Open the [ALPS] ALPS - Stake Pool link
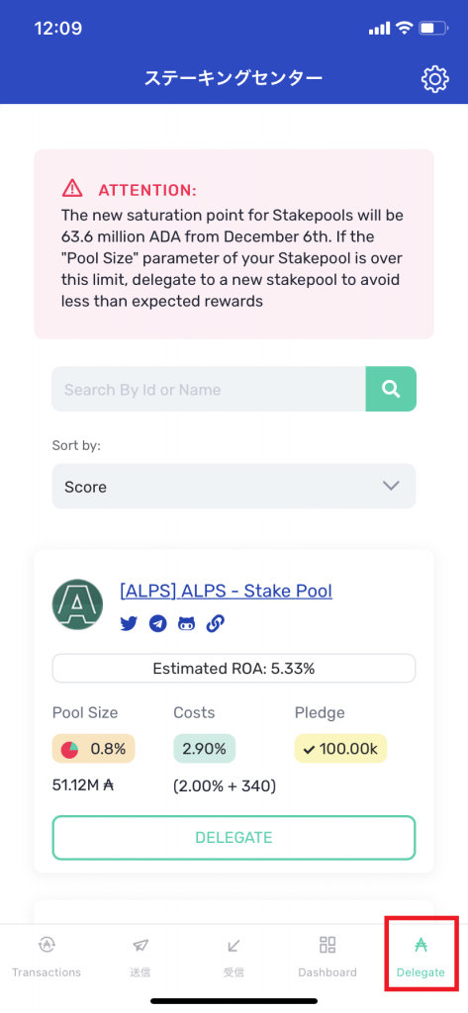468x1013 pixels. (227, 591)
